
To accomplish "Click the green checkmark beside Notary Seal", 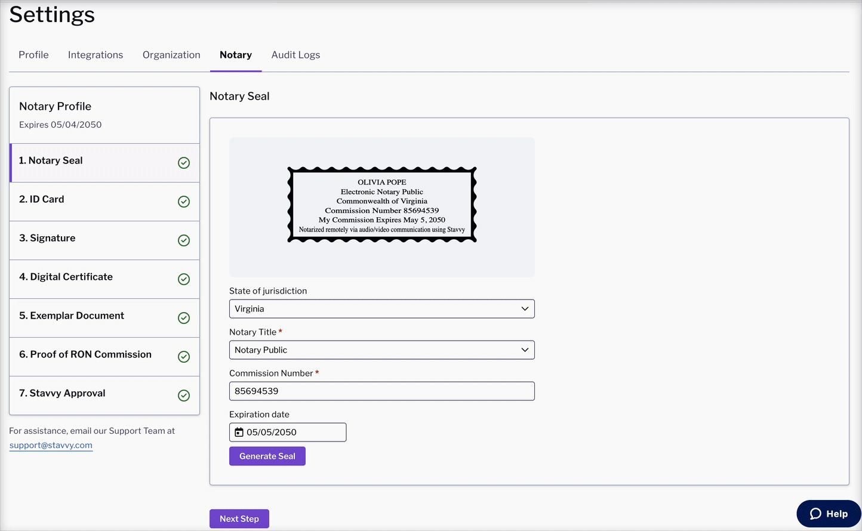I will pos(184,162).
